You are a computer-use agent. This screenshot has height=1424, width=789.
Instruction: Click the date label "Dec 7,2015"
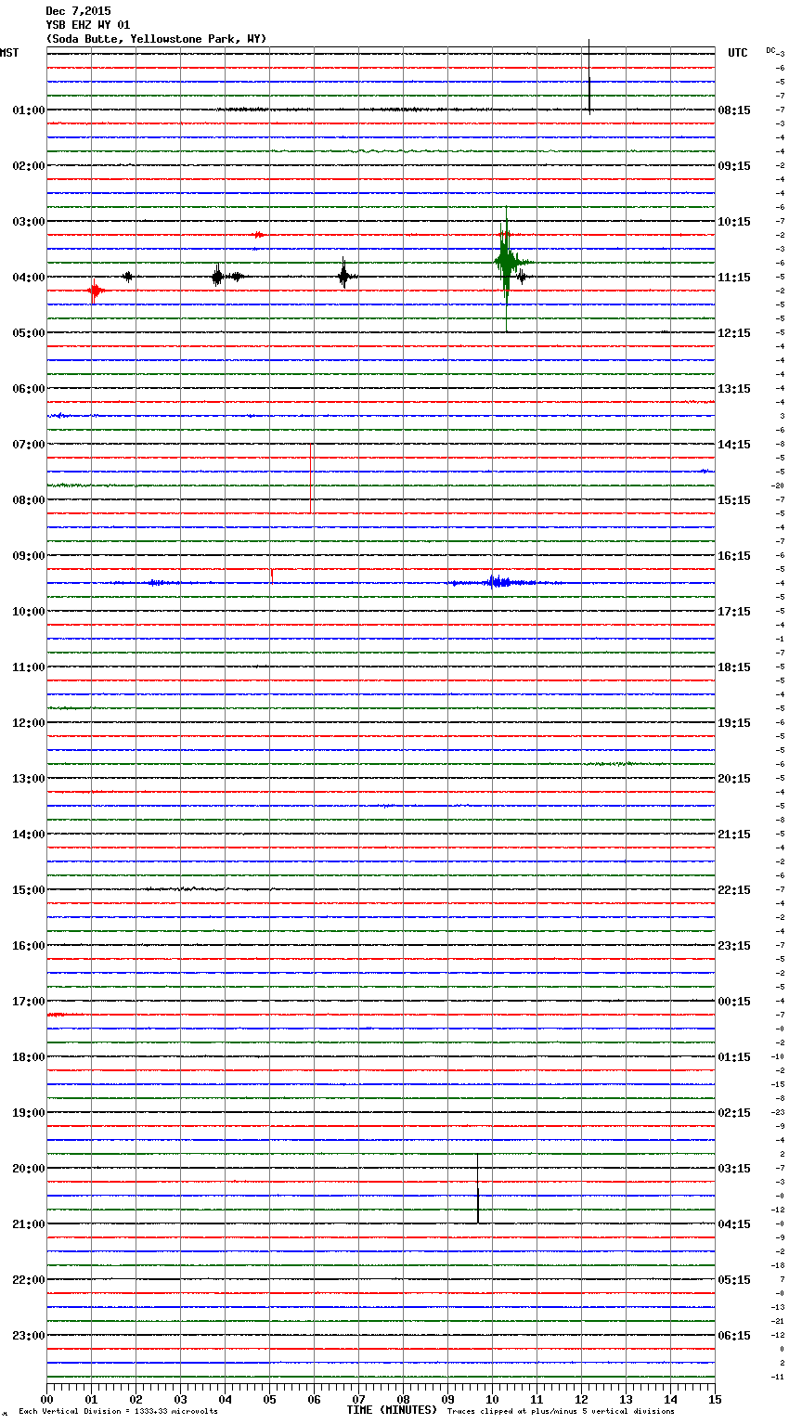(78, 11)
